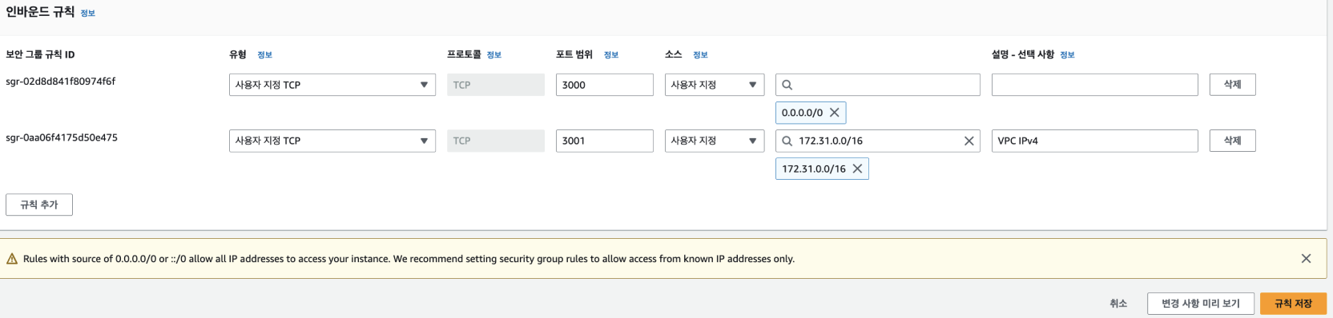This screenshot has height=318, width=1333.
Task: Delete the port 3000 rule with 삭제
Action: [1232, 85]
